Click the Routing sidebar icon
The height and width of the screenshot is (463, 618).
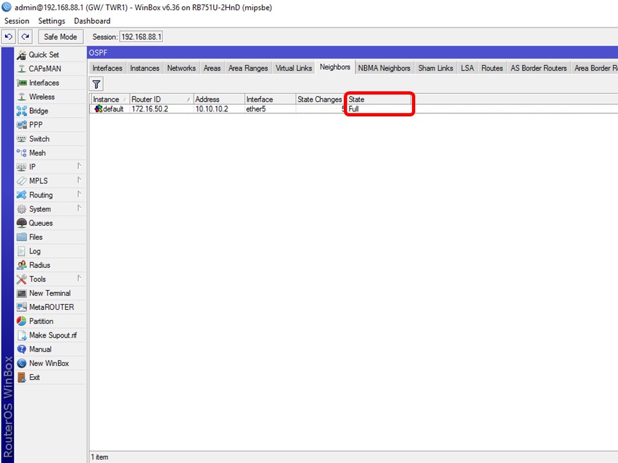(21, 195)
